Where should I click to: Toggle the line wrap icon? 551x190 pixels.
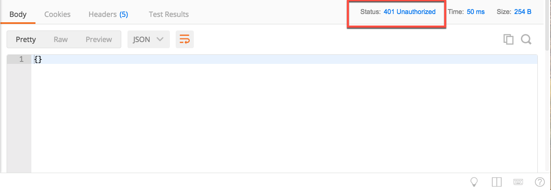185,40
